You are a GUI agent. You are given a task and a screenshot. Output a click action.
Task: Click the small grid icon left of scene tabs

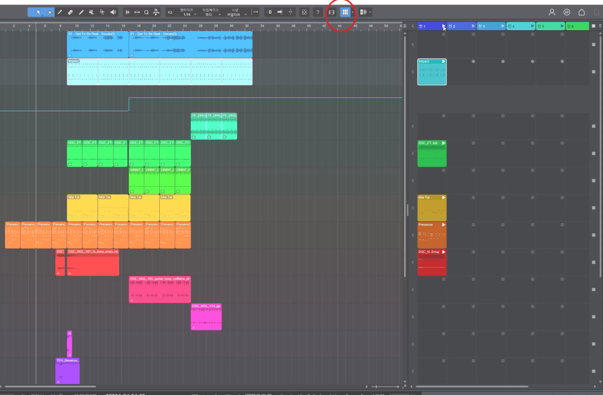405,26
